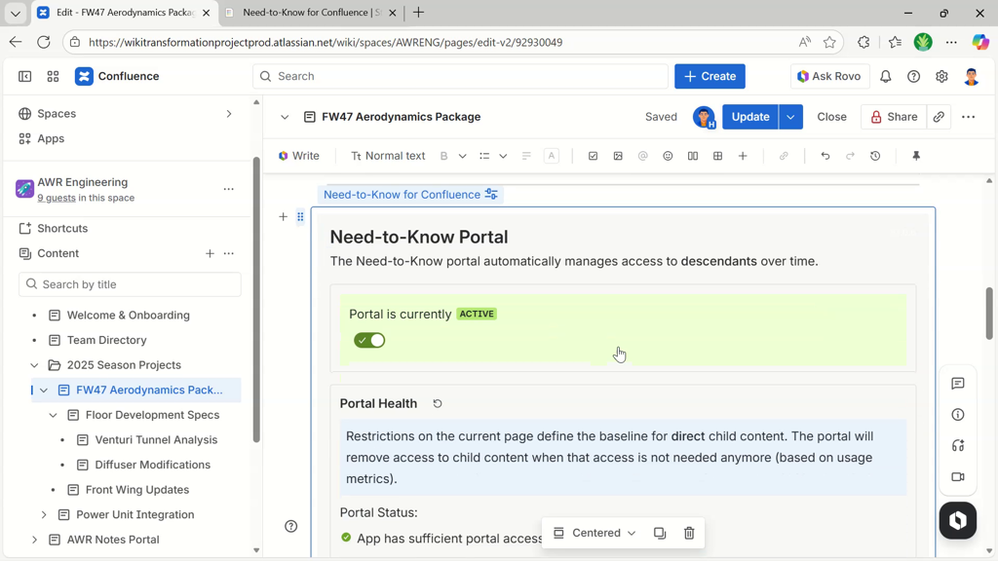998x561 pixels.
Task: Open the Centered alignment dropdown
Action: pos(595,533)
